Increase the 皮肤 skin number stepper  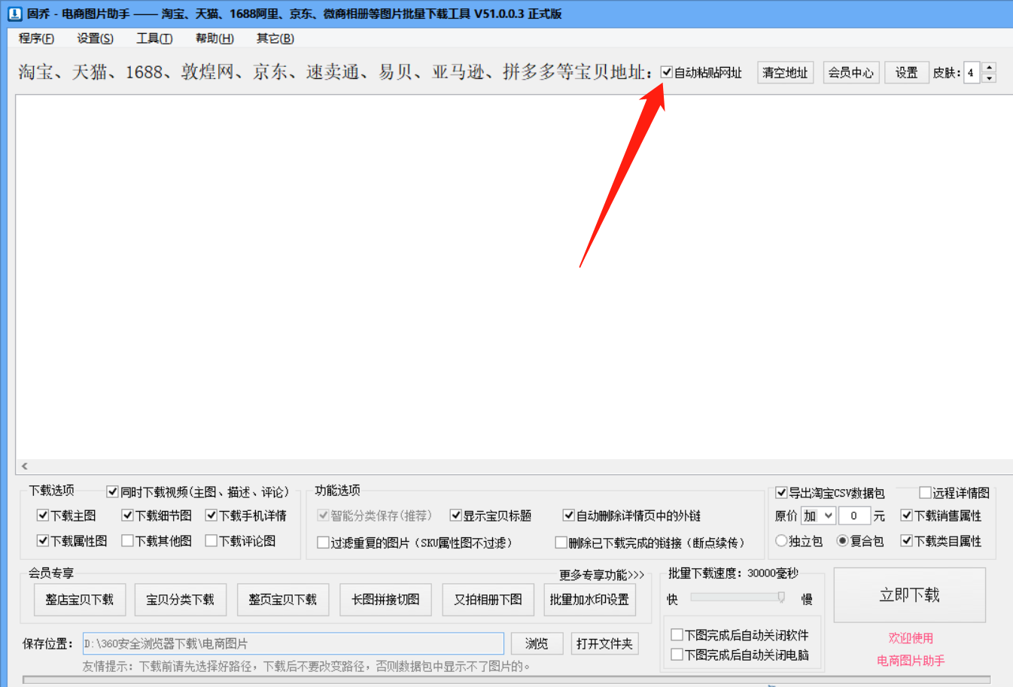coord(987,68)
